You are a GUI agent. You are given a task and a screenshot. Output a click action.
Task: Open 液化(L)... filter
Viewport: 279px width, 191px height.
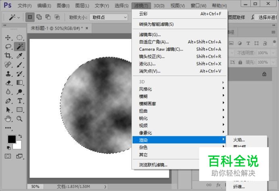[180, 64]
